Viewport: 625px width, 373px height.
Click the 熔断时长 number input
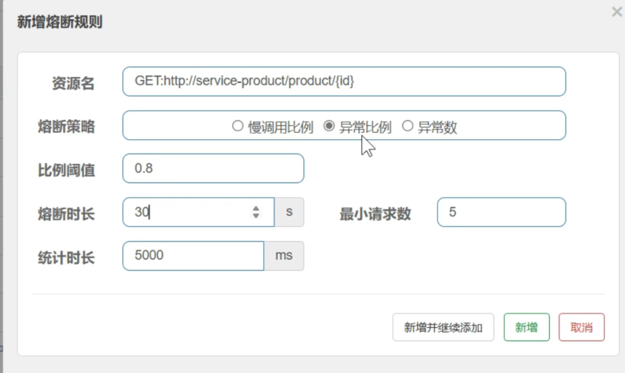point(189,212)
